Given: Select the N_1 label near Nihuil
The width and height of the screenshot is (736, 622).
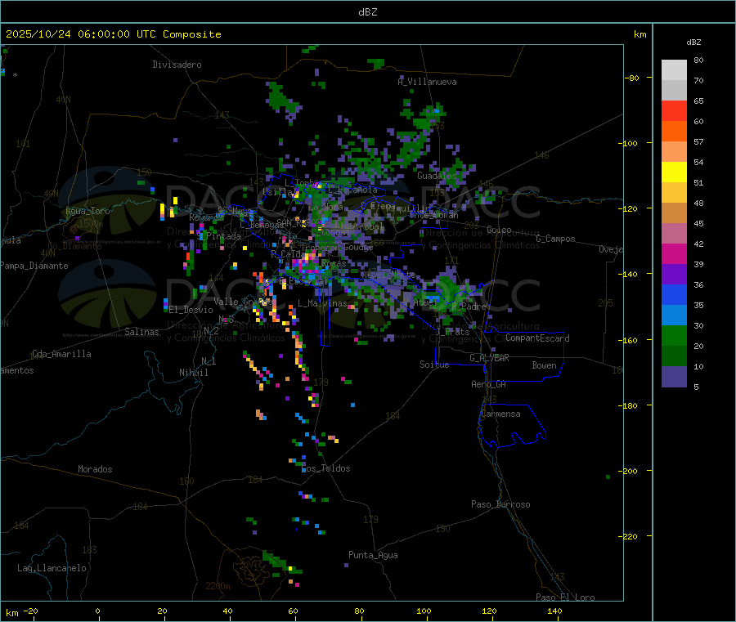Looking at the screenshot, I should 209,360.
